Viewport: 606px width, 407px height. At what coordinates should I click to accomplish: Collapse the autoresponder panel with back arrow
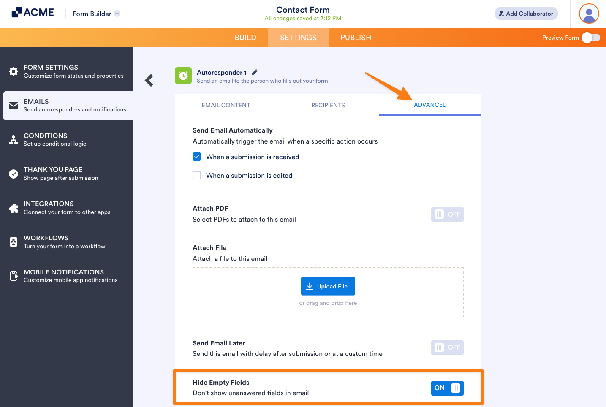tap(149, 80)
